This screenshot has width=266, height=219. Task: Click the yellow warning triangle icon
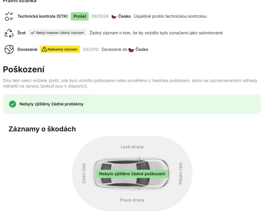44,49
